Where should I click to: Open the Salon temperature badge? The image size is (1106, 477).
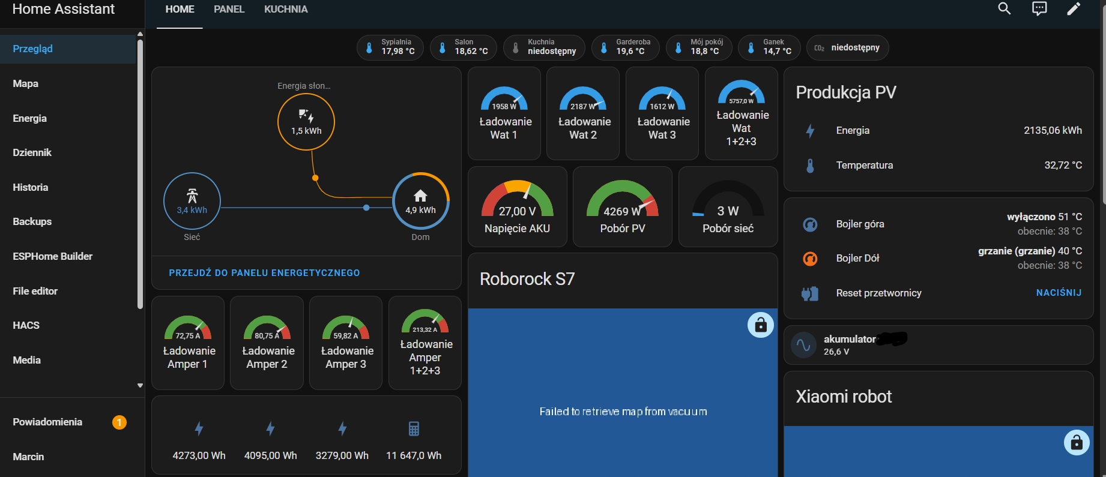tap(464, 47)
